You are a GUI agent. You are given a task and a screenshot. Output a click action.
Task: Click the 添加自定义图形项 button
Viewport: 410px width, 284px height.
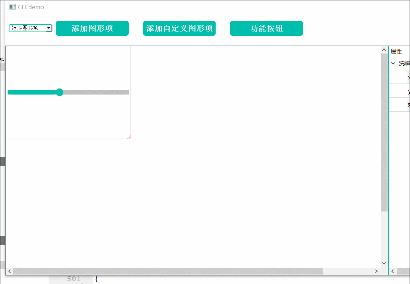[179, 28]
